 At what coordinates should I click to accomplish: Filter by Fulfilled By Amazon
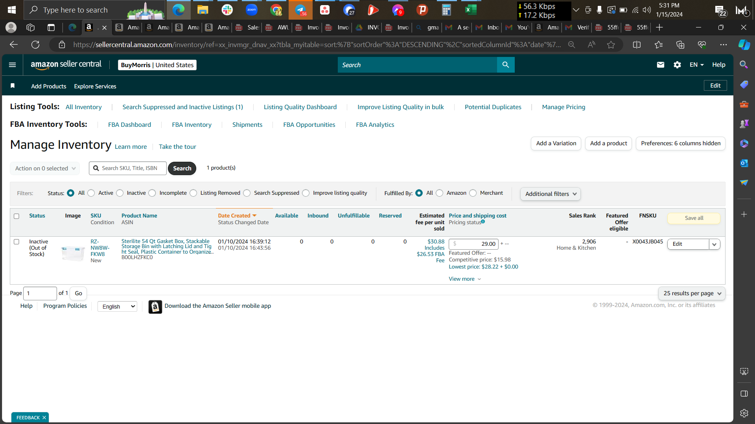pyautogui.click(x=440, y=193)
